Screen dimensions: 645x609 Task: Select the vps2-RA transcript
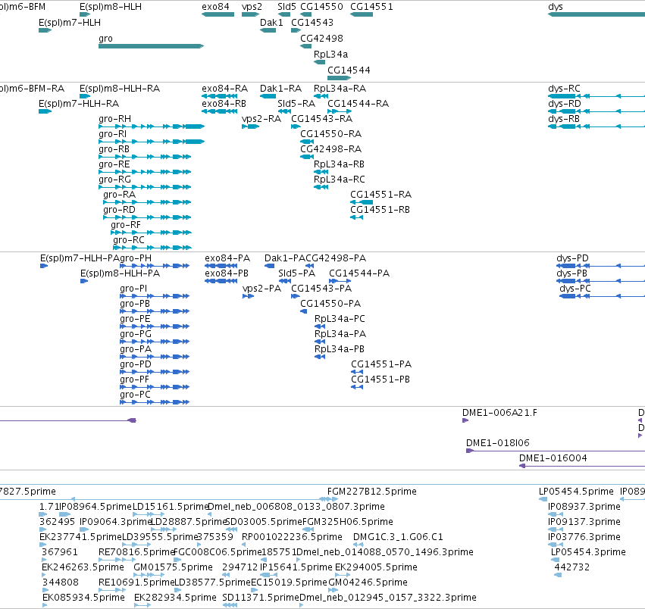(x=251, y=126)
